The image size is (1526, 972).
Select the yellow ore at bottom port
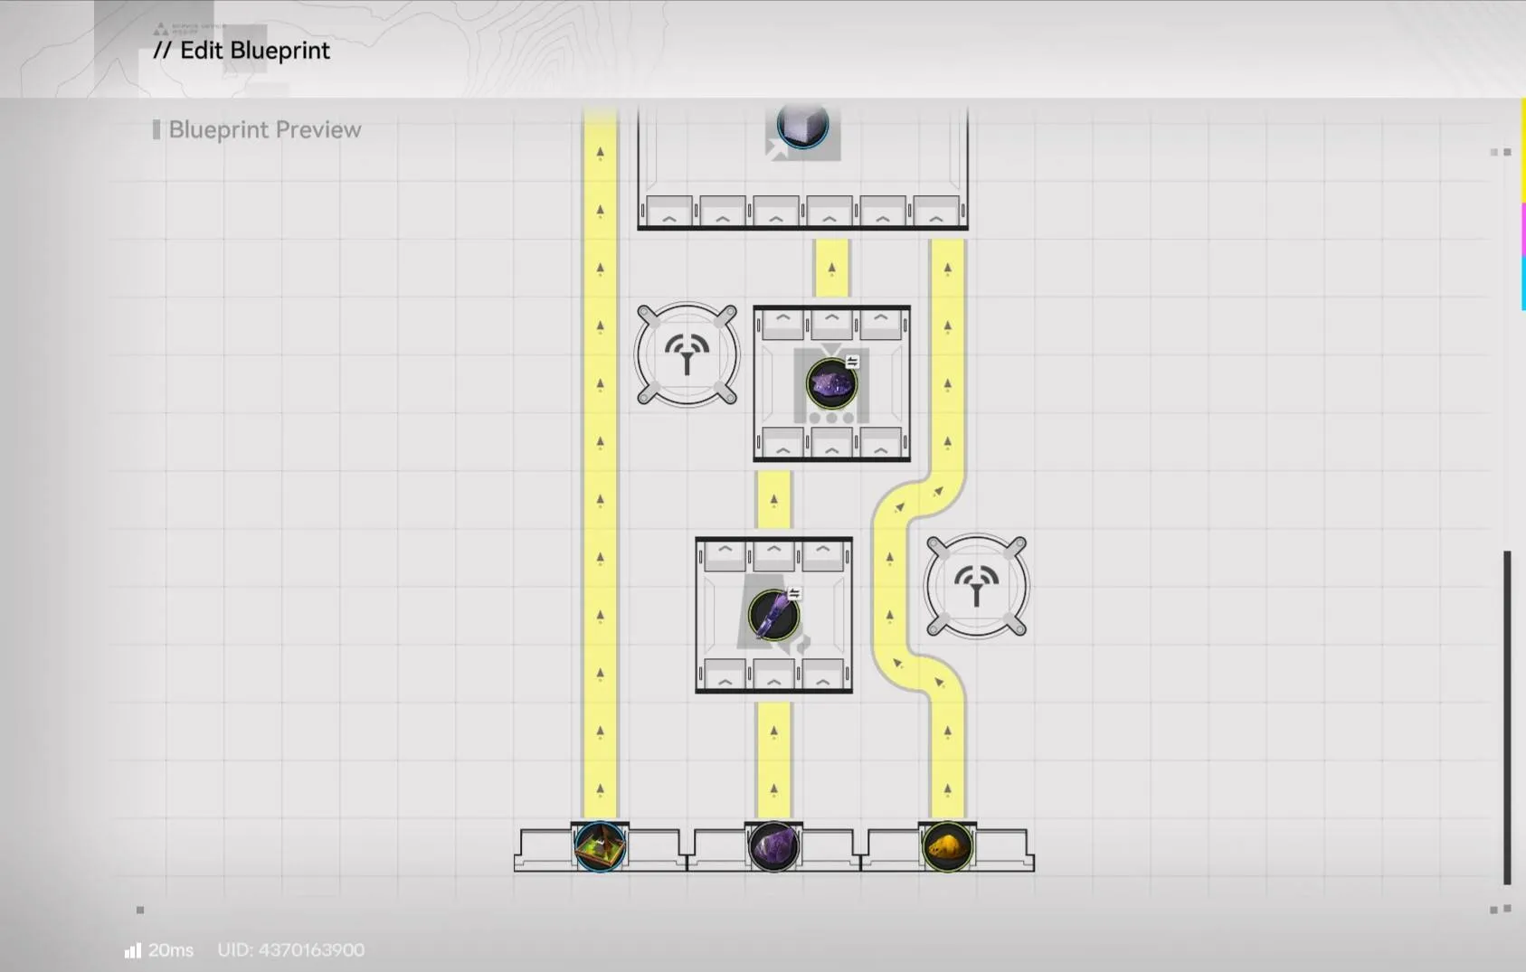pos(947,847)
